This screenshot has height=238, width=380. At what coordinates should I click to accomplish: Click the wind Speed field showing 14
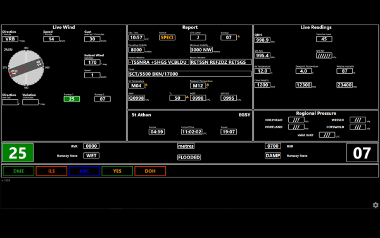(51, 39)
